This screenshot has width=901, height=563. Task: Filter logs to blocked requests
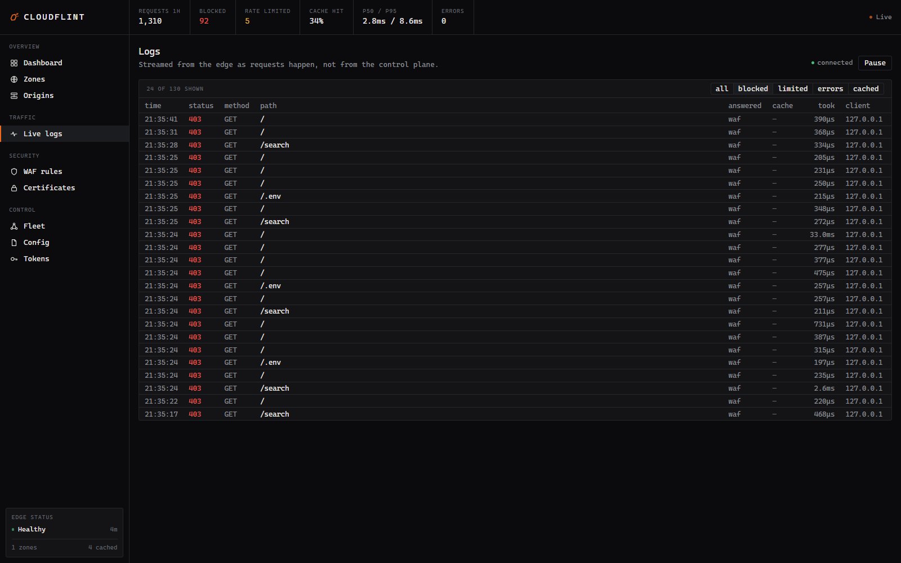pyautogui.click(x=753, y=89)
